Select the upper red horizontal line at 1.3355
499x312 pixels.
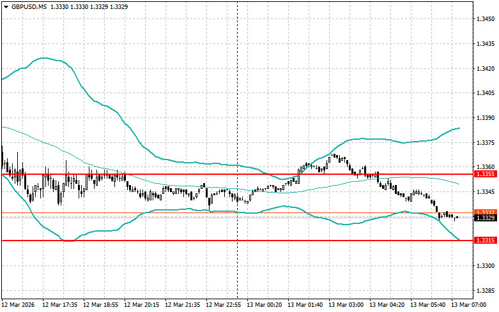click(237, 174)
